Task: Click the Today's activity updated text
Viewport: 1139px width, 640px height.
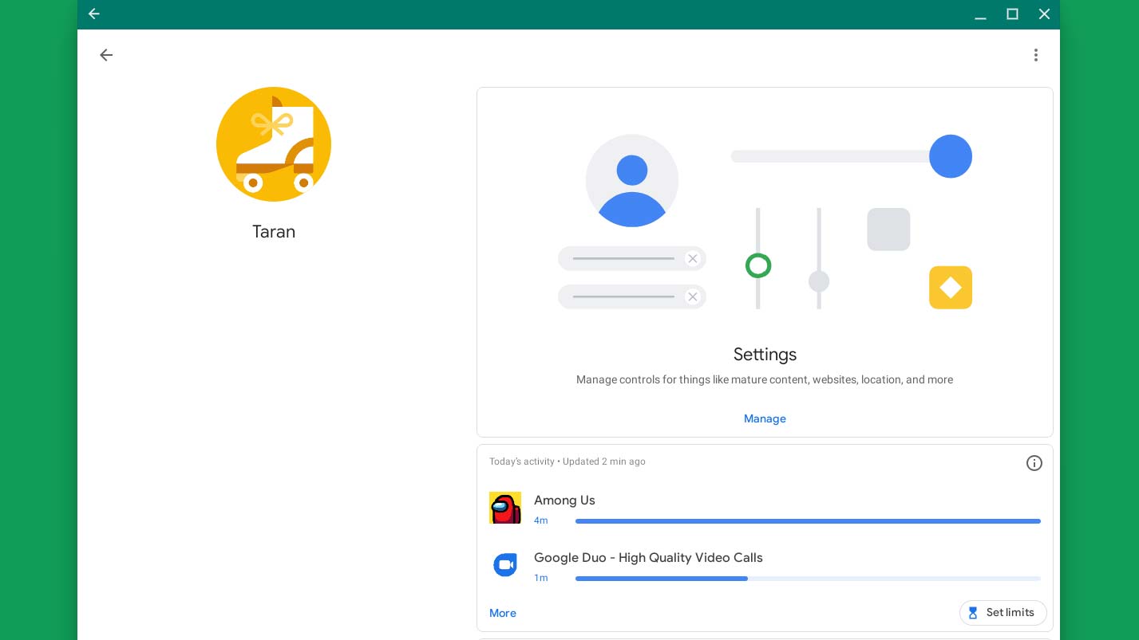Action: 568,461
